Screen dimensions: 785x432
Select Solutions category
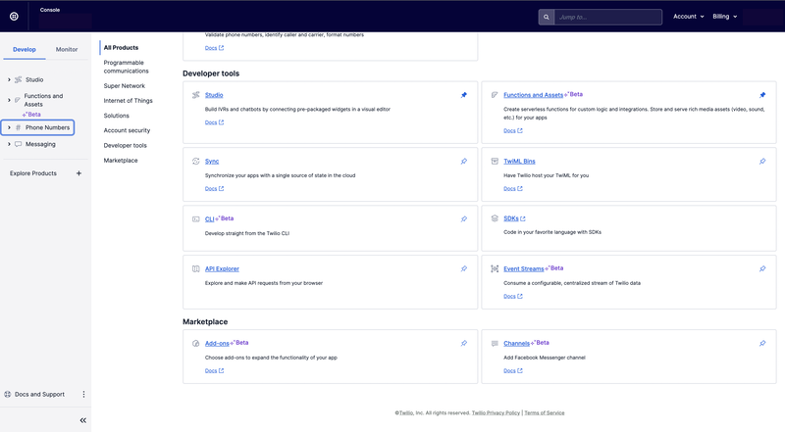(x=116, y=116)
